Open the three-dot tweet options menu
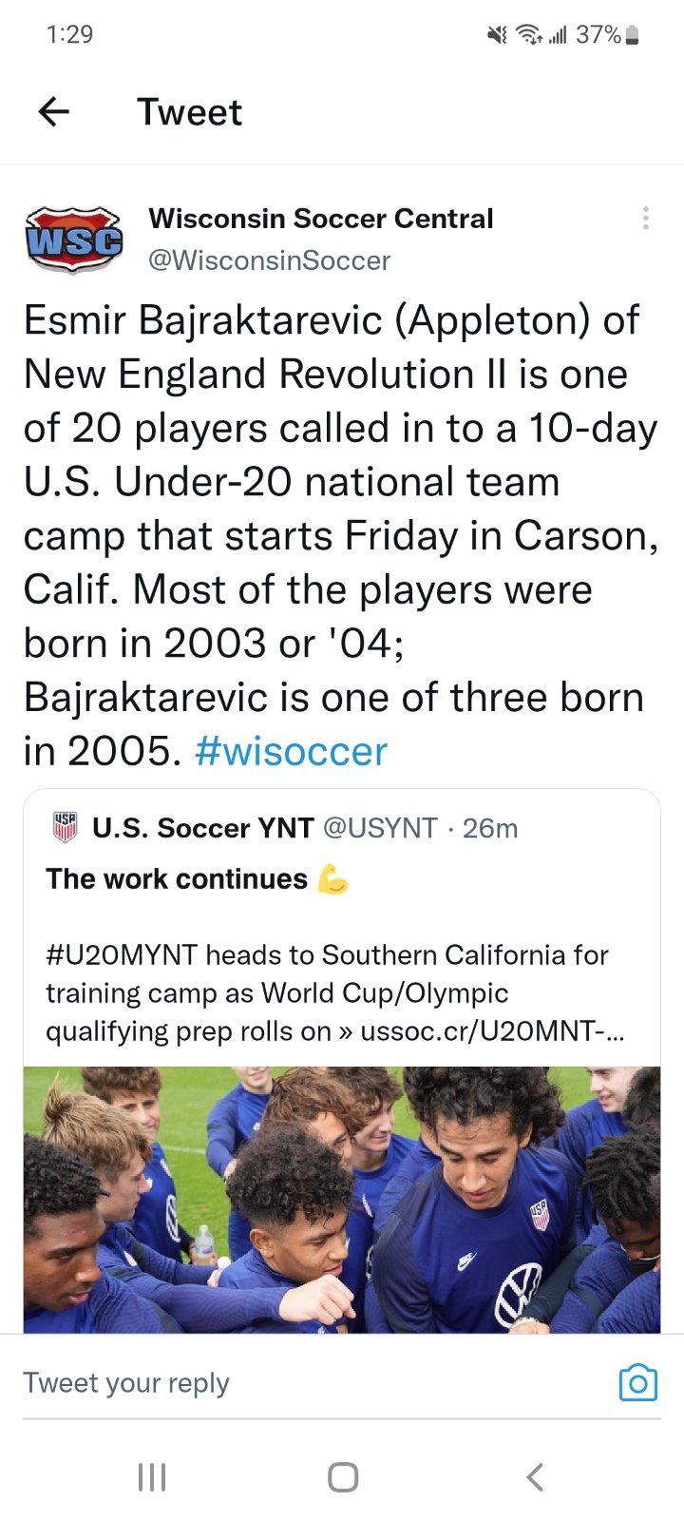Viewport: 684px width, 1521px height. click(646, 219)
